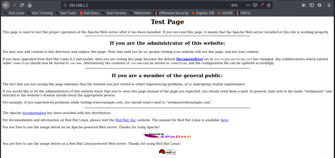The width and height of the screenshot is (335, 158).
Task: Reload the page with the refresh icon
Action: [22, 5]
